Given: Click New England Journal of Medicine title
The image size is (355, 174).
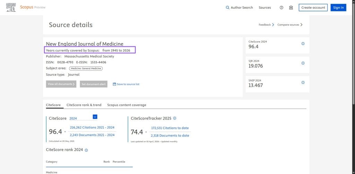Looking at the screenshot, I should point(85,44).
